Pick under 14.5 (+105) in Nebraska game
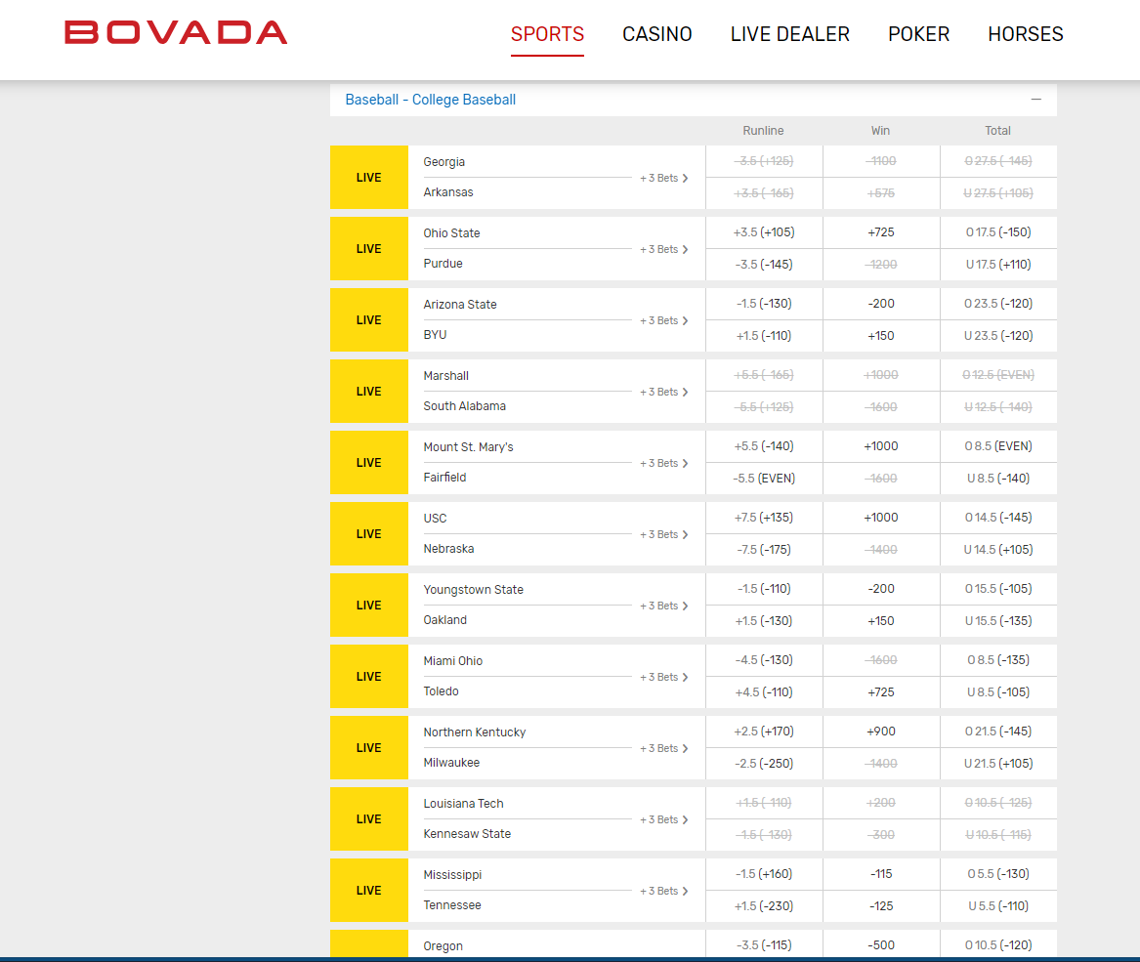The height and width of the screenshot is (962, 1140). click(x=998, y=550)
